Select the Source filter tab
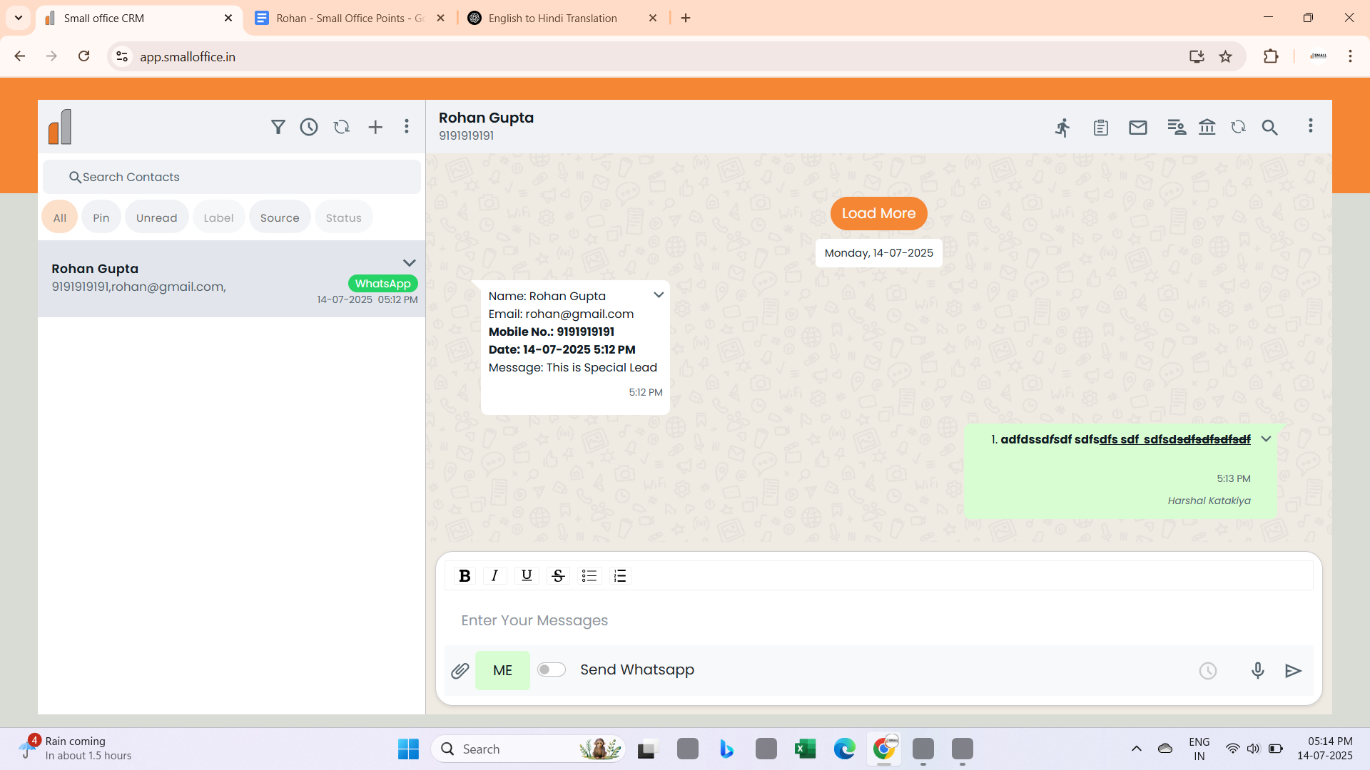1370x770 pixels. (280, 218)
